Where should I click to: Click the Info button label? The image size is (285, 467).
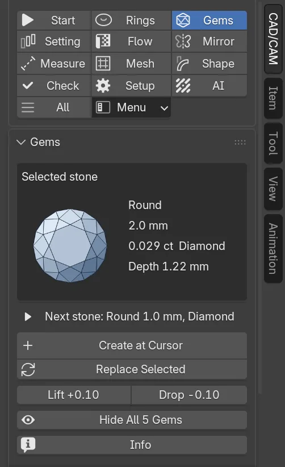[x=140, y=445]
